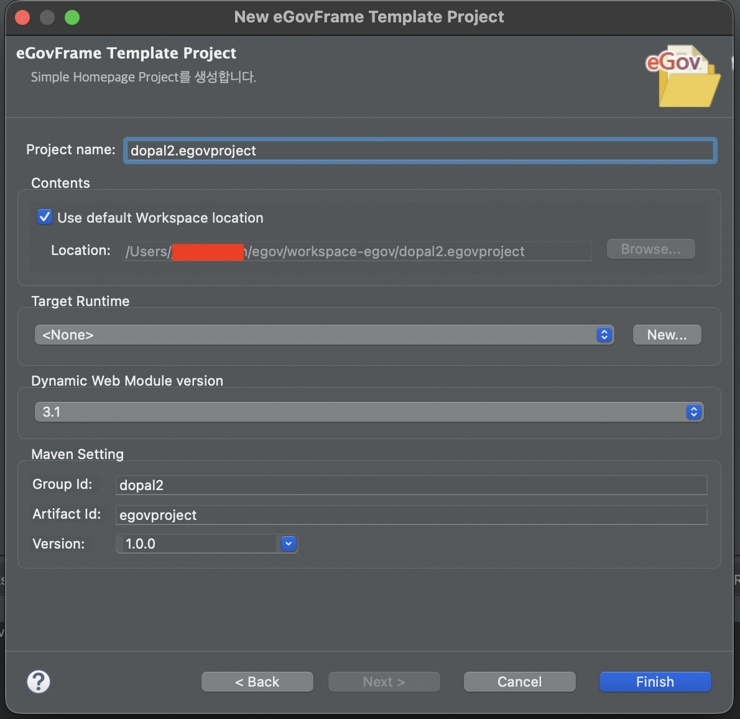Click the 'Version:' label
This screenshot has height=719, width=740.
[58, 544]
